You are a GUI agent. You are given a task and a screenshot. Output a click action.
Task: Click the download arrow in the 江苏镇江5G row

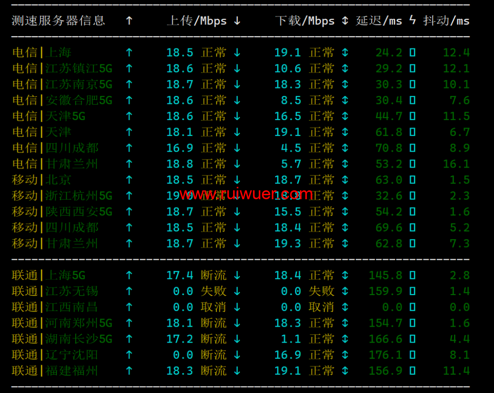(x=237, y=68)
